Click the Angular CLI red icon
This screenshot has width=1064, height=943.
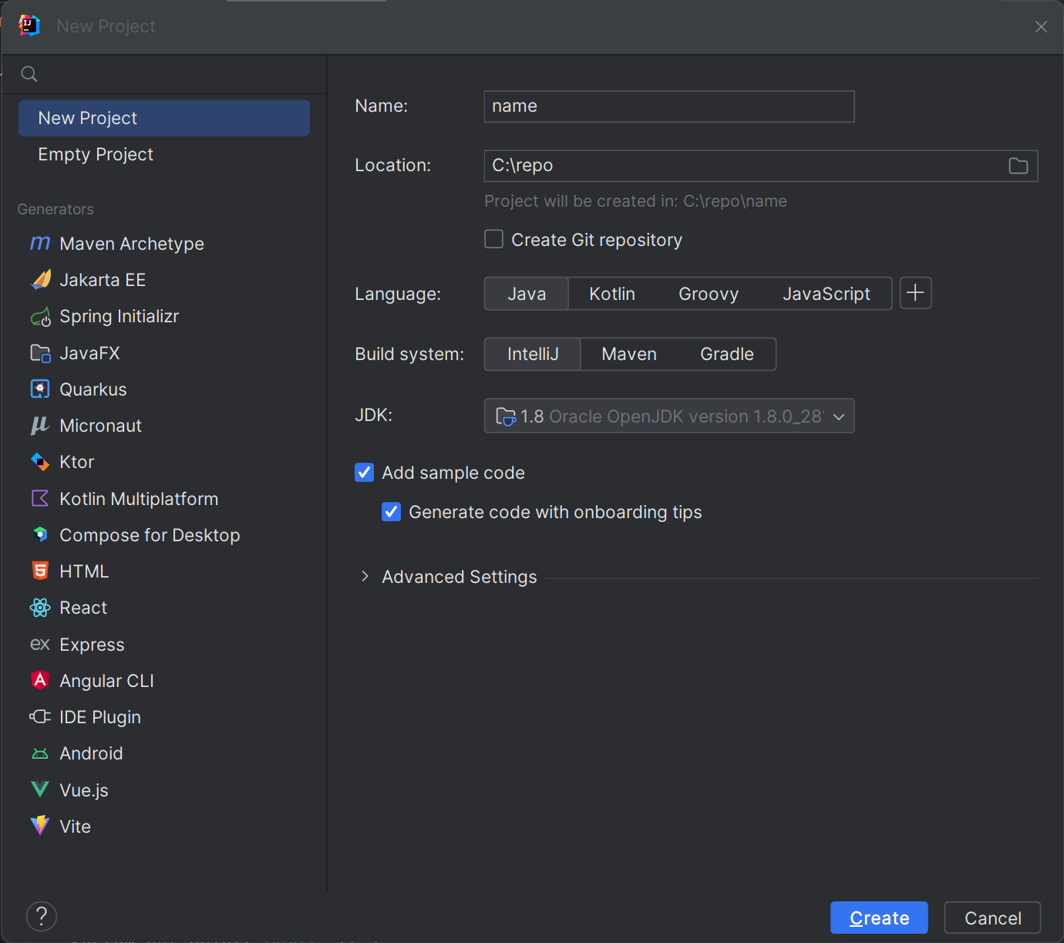[x=40, y=680]
